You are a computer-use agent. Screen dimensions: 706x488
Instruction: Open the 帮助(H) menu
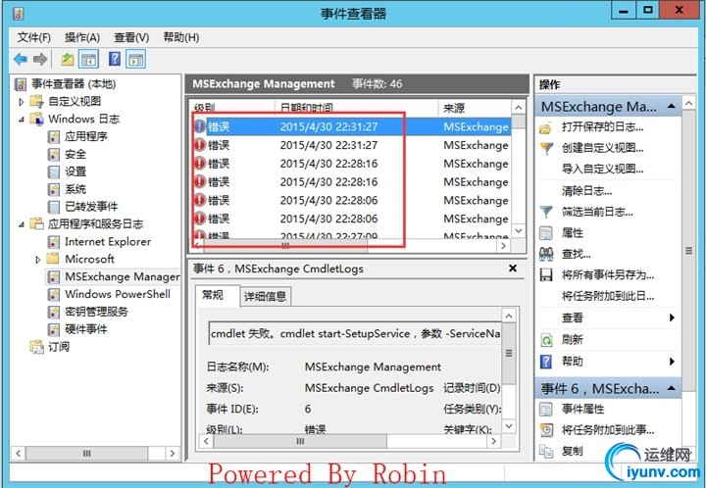(181, 37)
